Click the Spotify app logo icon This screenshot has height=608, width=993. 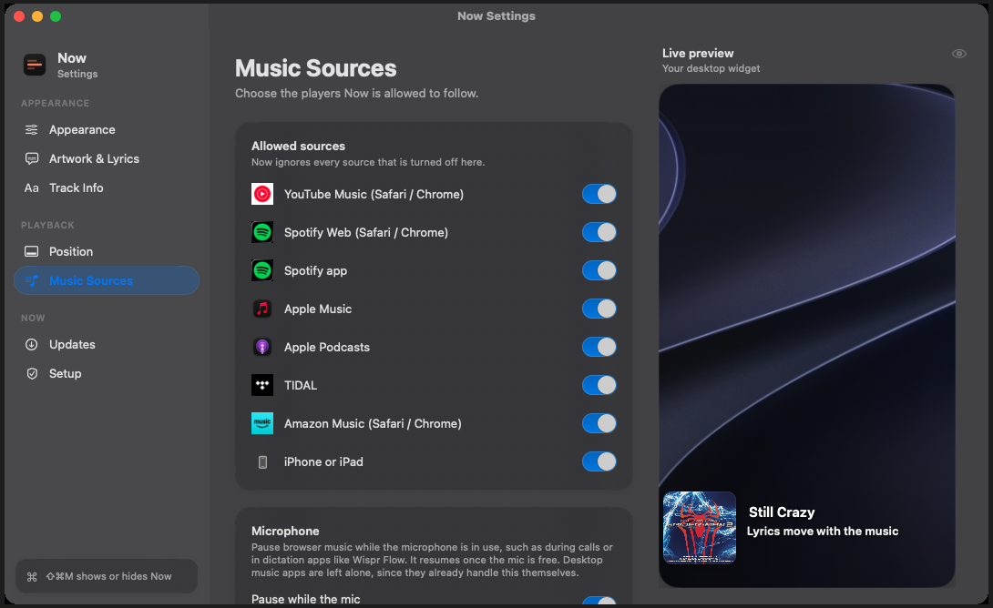click(x=262, y=271)
